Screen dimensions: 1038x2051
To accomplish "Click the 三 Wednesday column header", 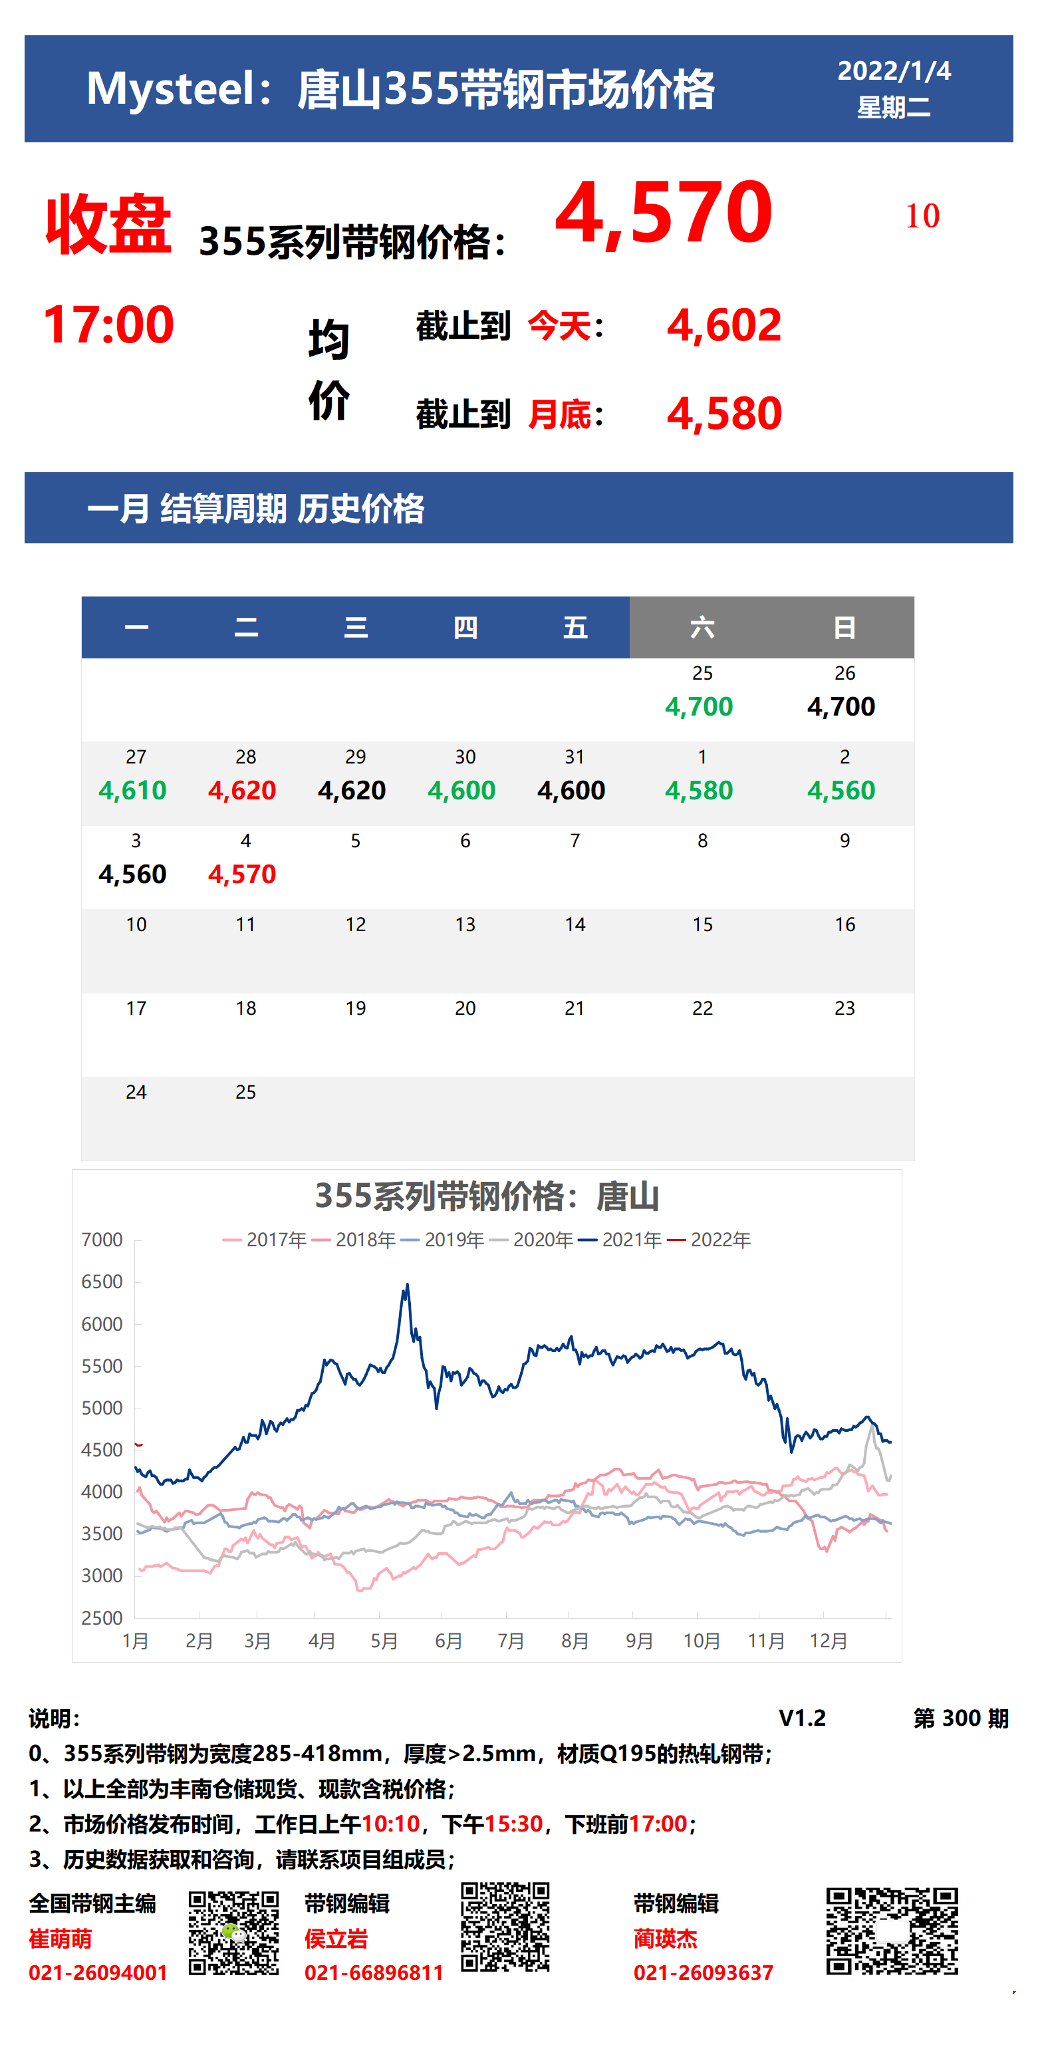I will click(356, 627).
